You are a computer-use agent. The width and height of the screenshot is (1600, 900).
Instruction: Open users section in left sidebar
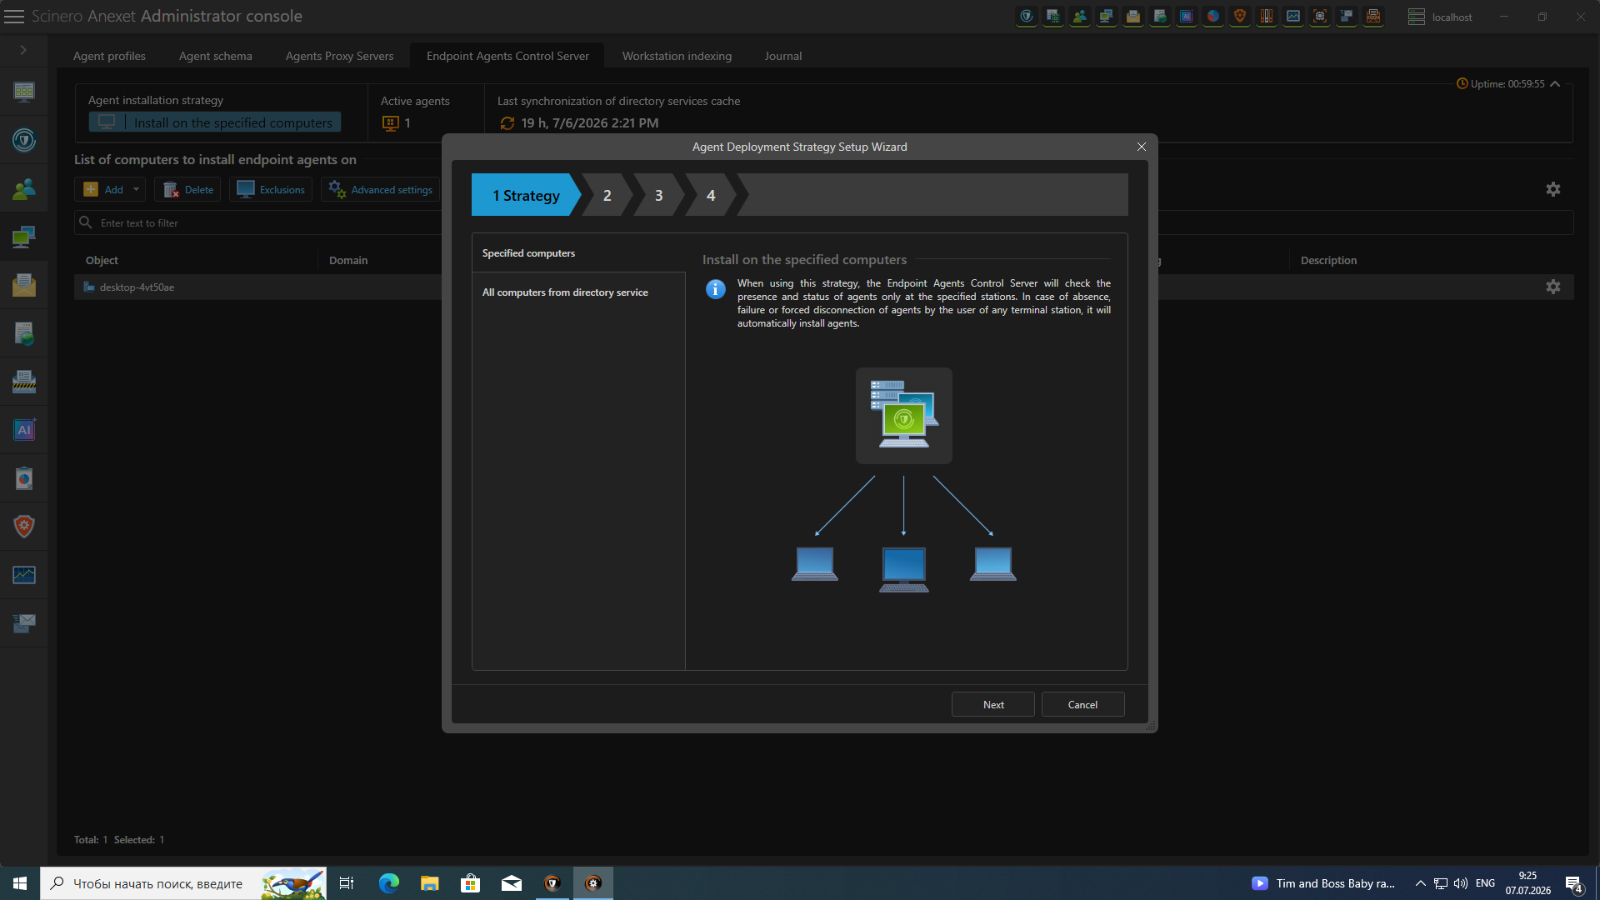[24, 189]
